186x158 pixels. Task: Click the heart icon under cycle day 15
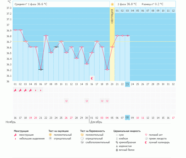pos(87,101)
